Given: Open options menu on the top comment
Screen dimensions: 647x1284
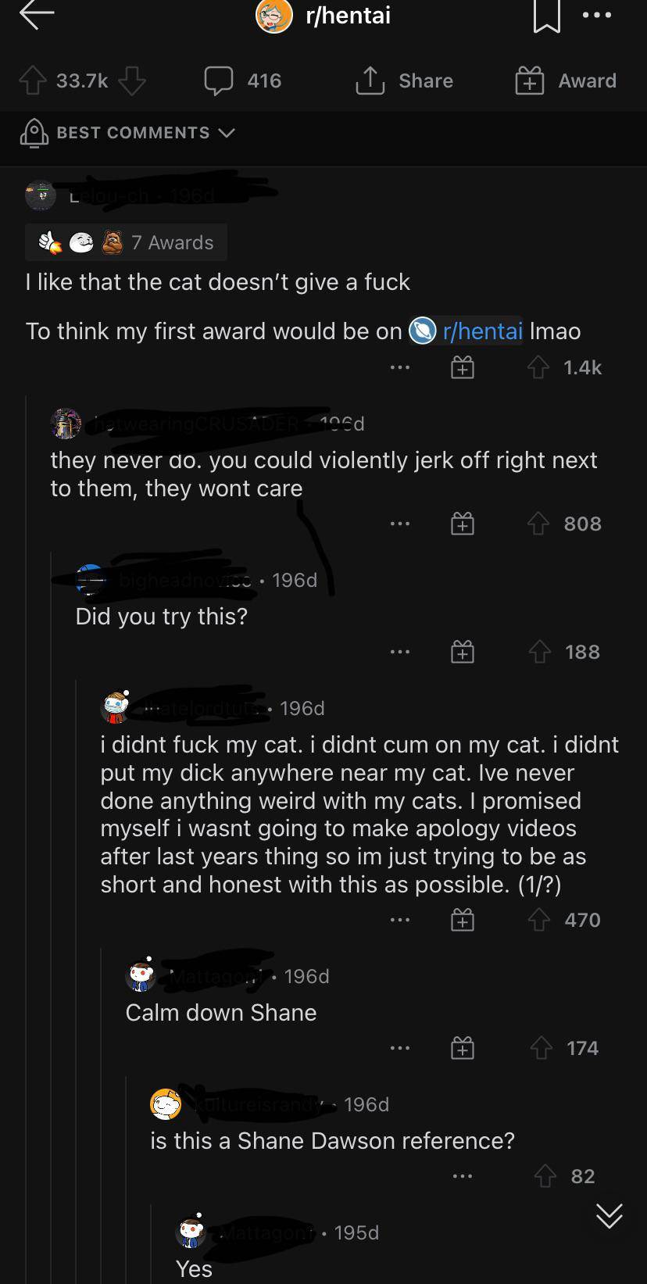Looking at the screenshot, I should pos(399,367).
